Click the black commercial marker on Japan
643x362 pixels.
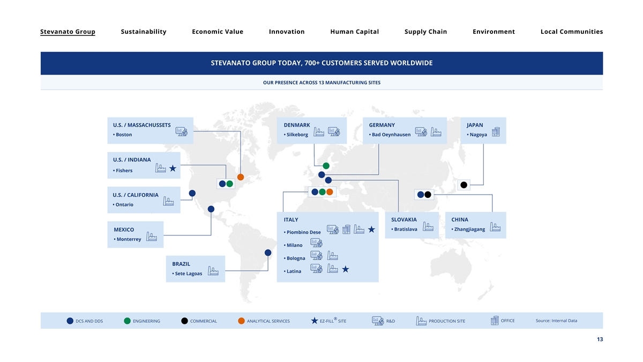[x=464, y=185]
